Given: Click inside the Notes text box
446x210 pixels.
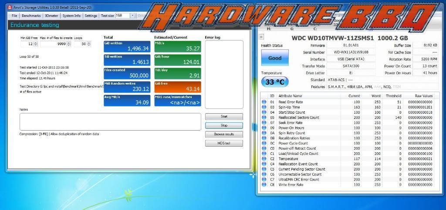Looking at the screenshot, I should (110, 122).
